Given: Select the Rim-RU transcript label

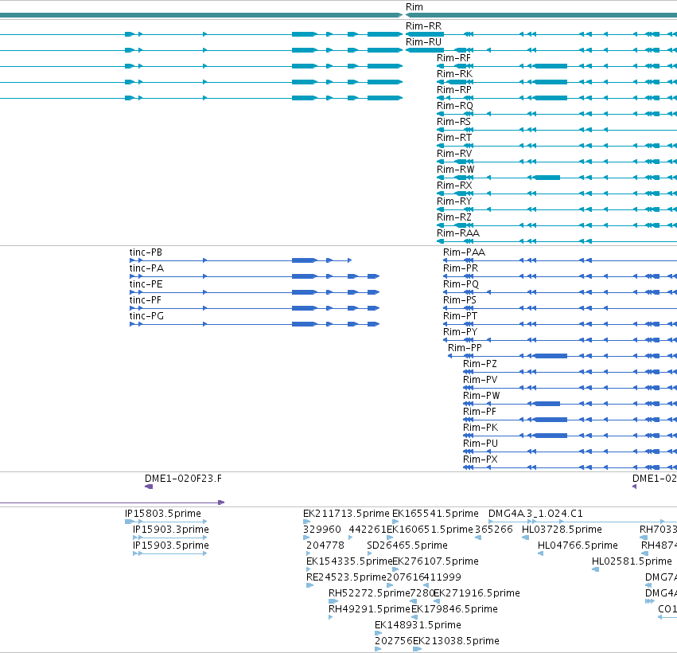Looking at the screenshot, I should pos(423,42).
